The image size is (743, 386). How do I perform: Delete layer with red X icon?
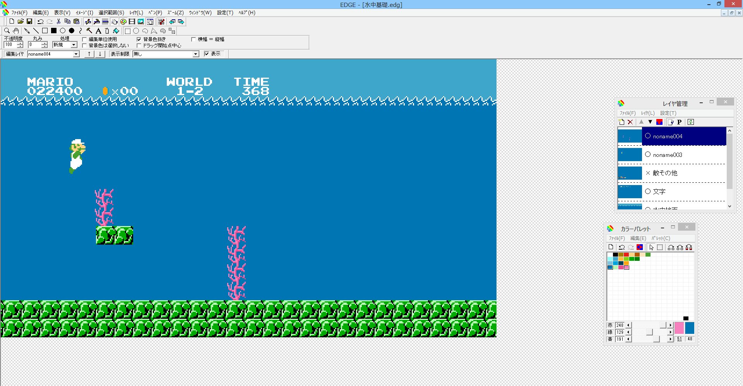click(x=630, y=122)
